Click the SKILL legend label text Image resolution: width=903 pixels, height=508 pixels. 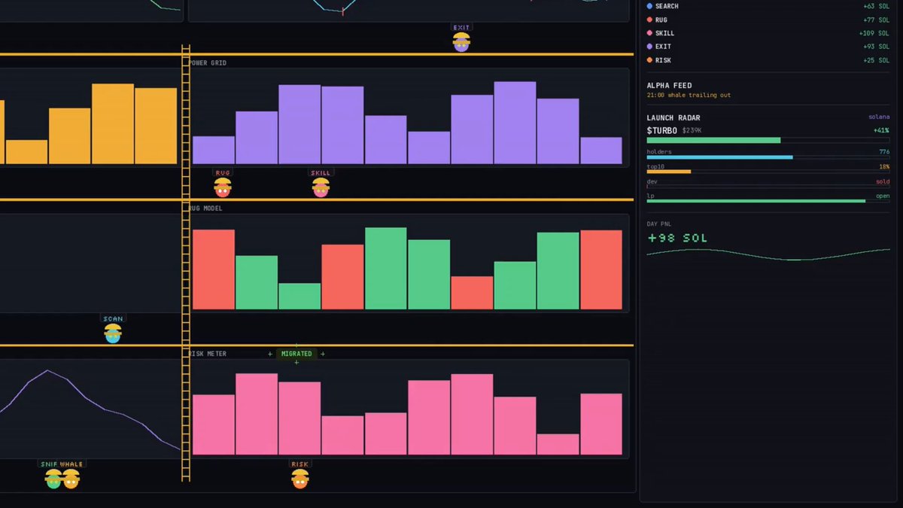tap(665, 33)
